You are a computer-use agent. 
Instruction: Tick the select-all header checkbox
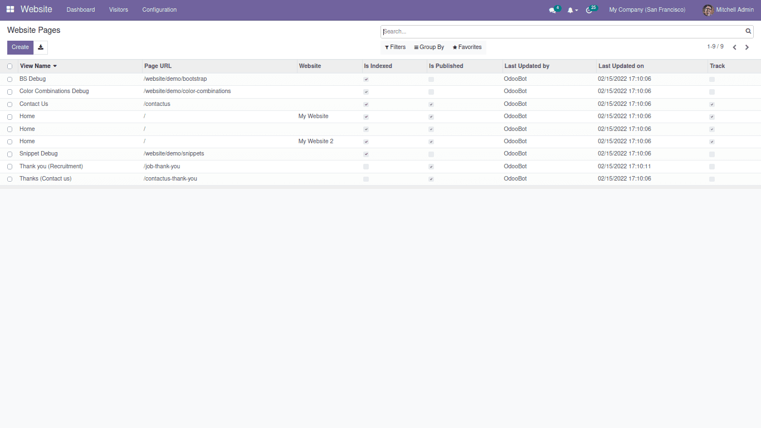tap(9, 66)
